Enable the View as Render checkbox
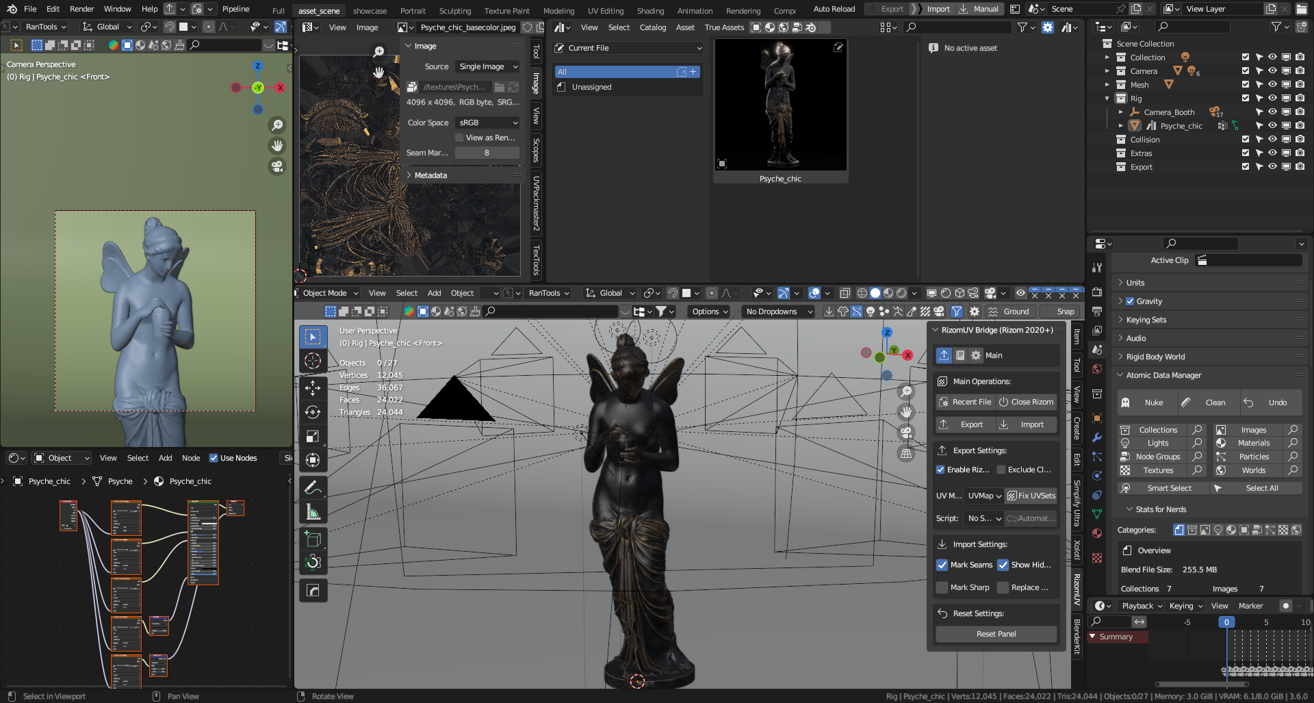Viewport: 1314px width, 703px height. [459, 138]
